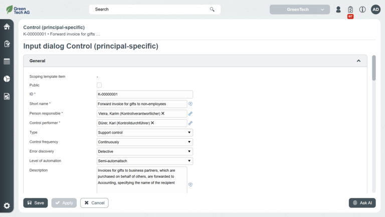
Task: Click translation icon next to Short name
Action: click(190, 104)
